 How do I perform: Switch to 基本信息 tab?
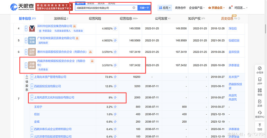point(27,18)
